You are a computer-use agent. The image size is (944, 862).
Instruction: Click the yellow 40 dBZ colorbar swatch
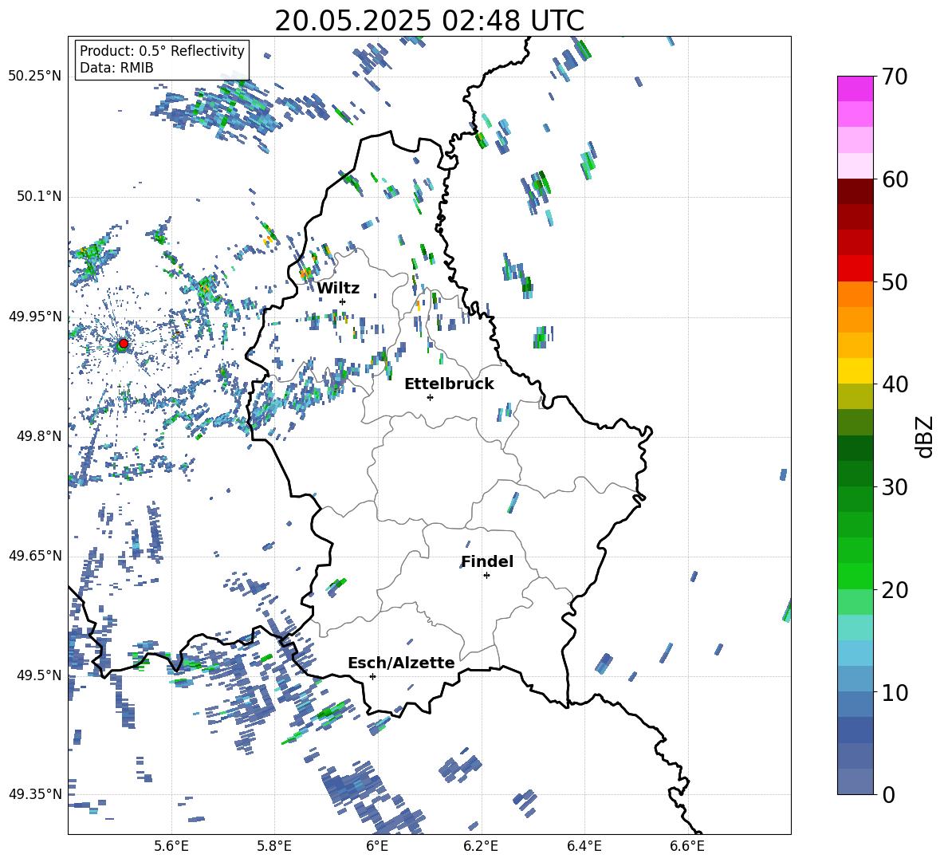[855, 371]
